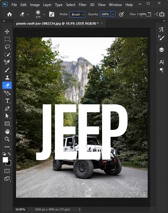The width and height of the screenshot is (168, 213).
Task: Select the Eyedropper healing tool
Action: click(x=7, y=62)
